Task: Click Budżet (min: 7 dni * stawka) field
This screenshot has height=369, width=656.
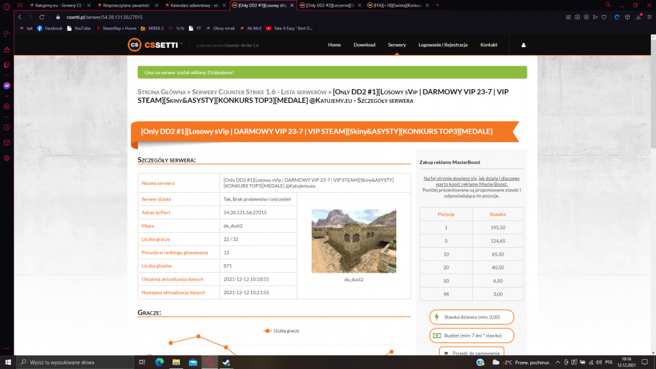Action: coord(472,335)
